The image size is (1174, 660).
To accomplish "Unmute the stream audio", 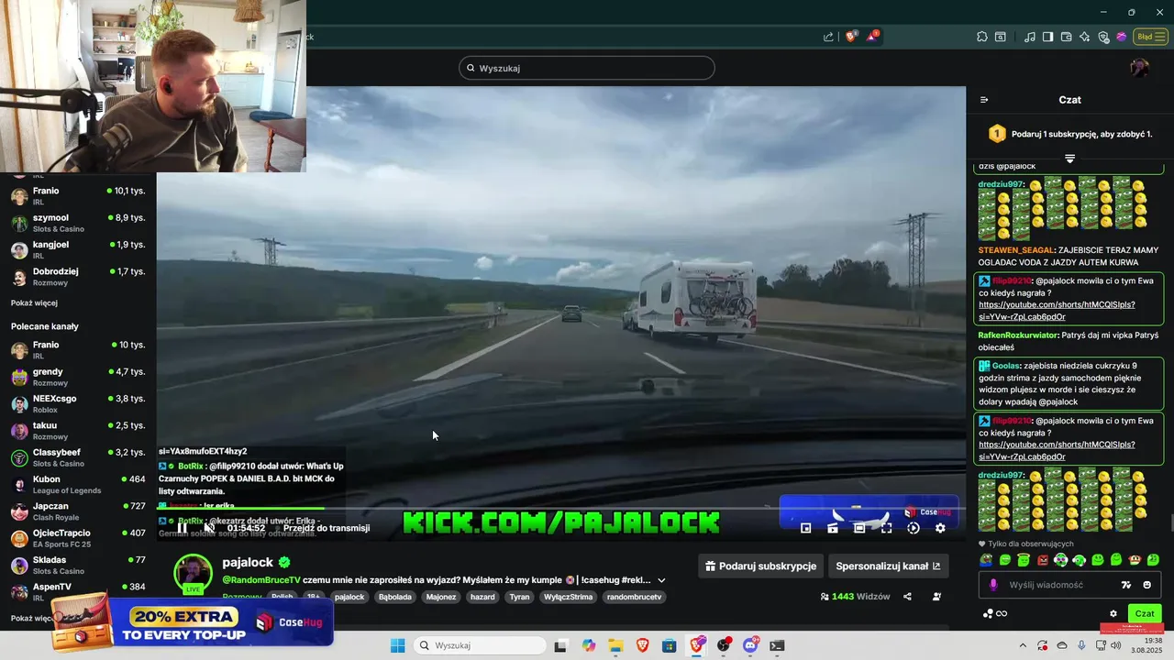I will pos(209,527).
